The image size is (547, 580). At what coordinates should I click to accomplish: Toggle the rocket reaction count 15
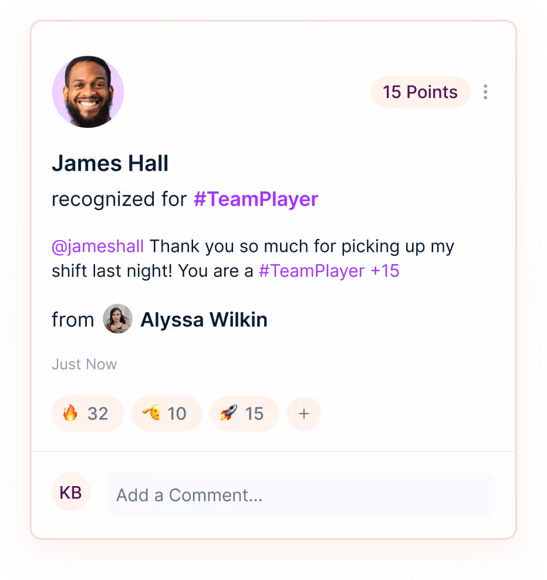point(255,413)
